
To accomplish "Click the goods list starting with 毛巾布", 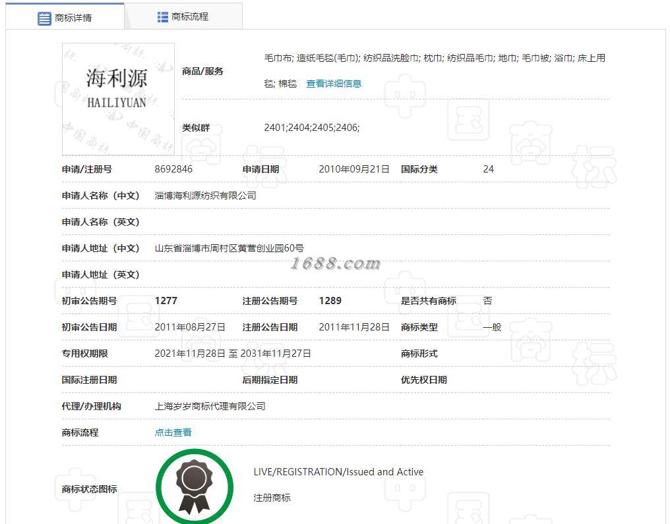I will [x=435, y=70].
